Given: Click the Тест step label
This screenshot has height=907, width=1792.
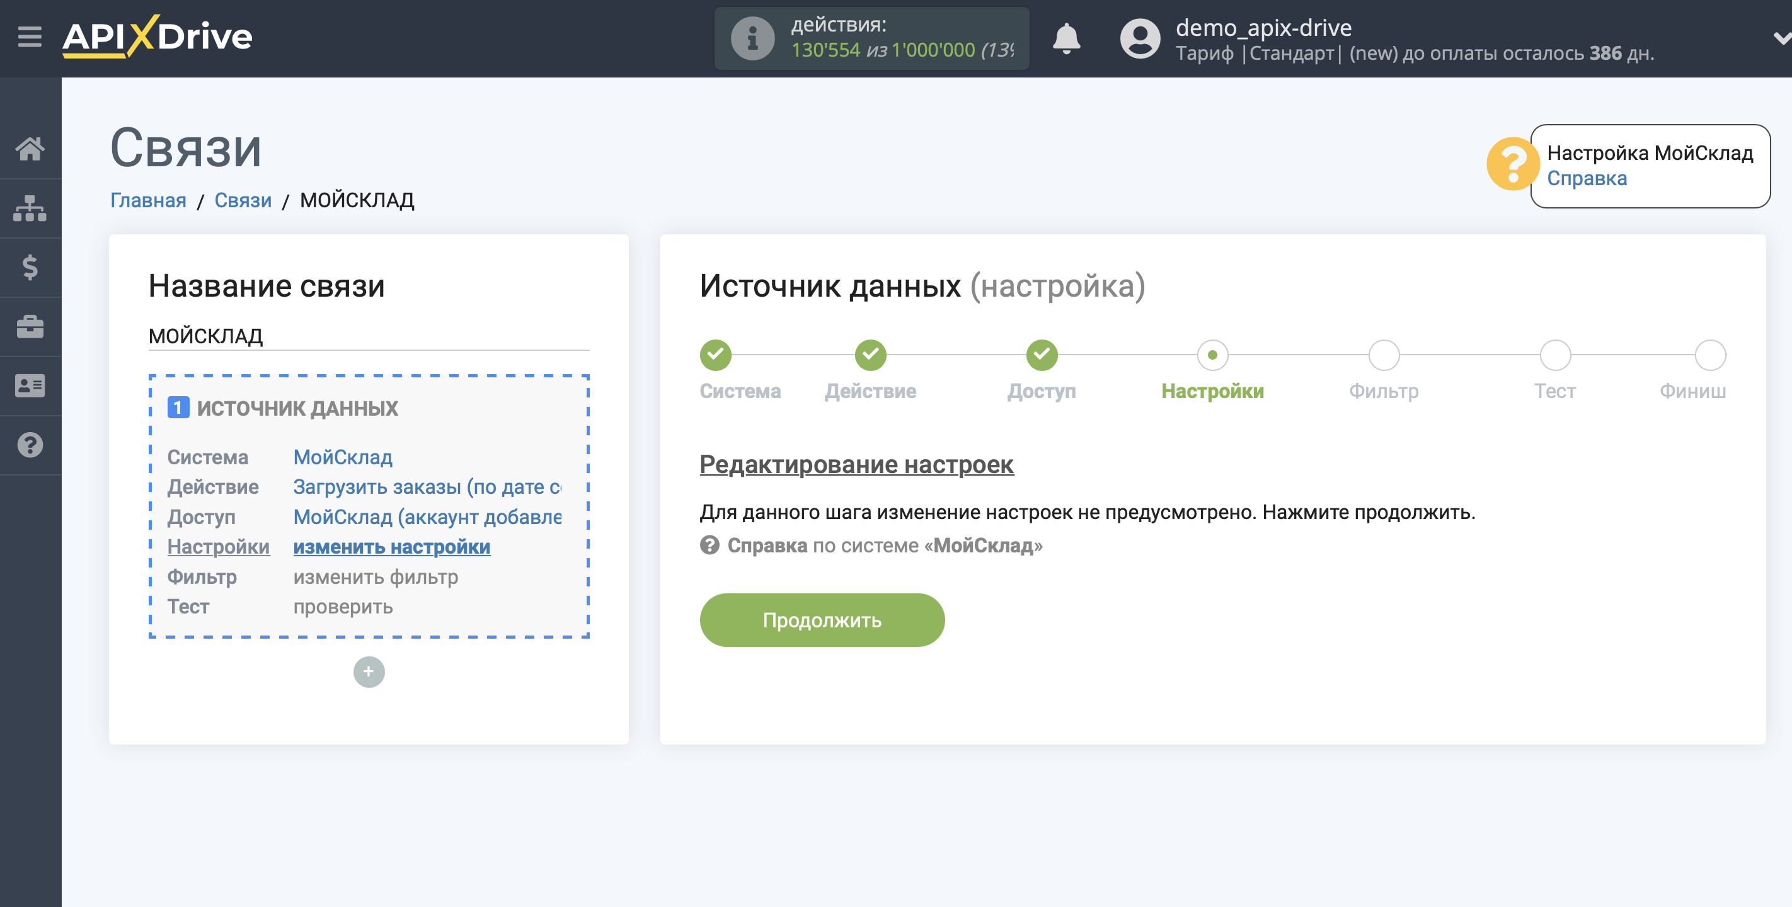Looking at the screenshot, I should click(1555, 391).
